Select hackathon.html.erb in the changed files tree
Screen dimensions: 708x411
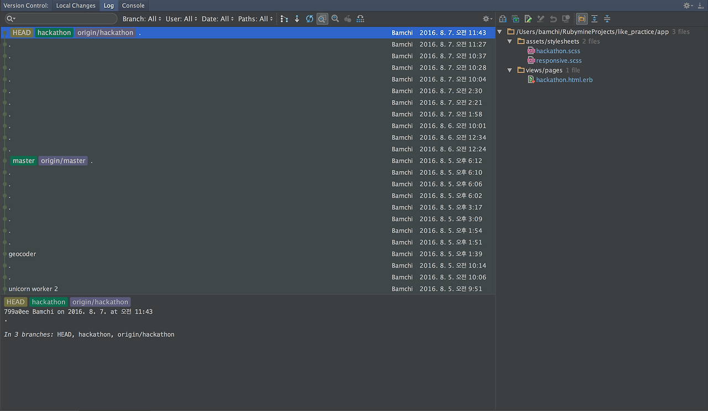pos(564,80)
